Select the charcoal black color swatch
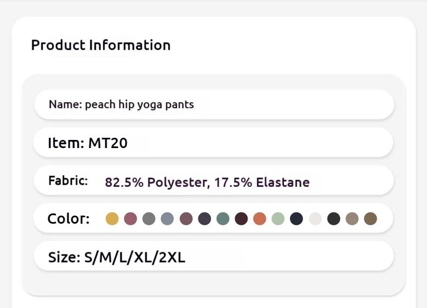This screenshot has height=308, width=427. pyautogui.click(x=333, y=219)
